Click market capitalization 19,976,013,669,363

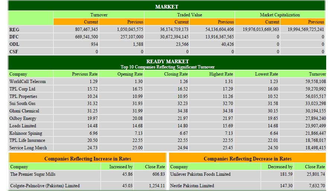261,29
